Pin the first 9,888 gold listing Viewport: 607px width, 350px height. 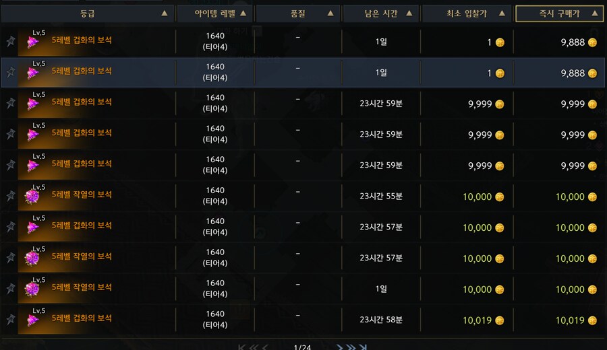[10, 42]
